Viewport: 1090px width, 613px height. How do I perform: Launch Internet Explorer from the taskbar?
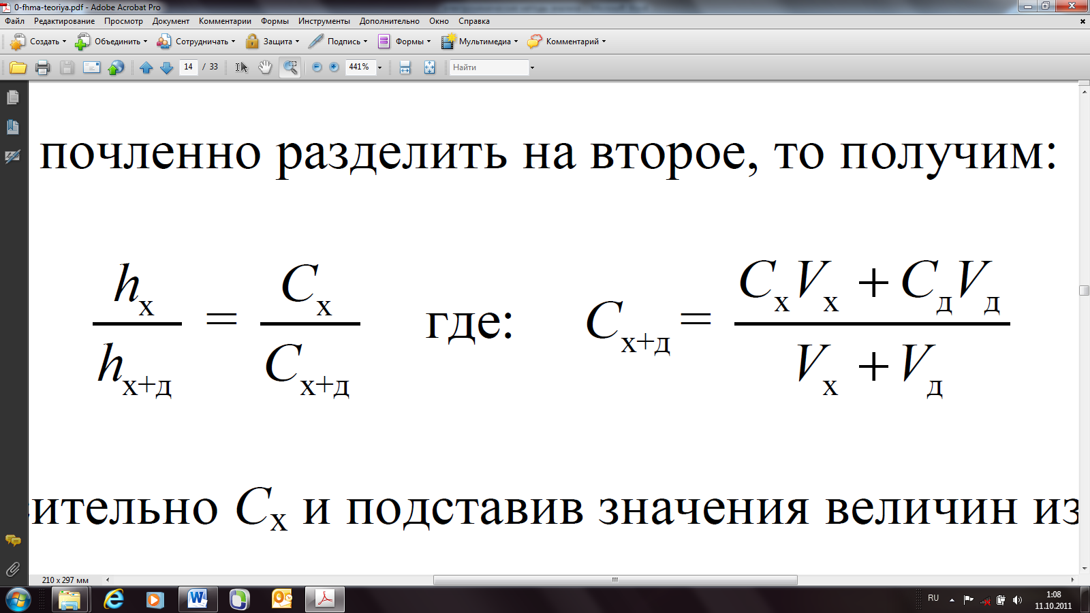113,599
